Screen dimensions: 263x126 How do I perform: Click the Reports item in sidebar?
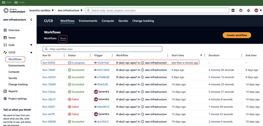[13, 91]
